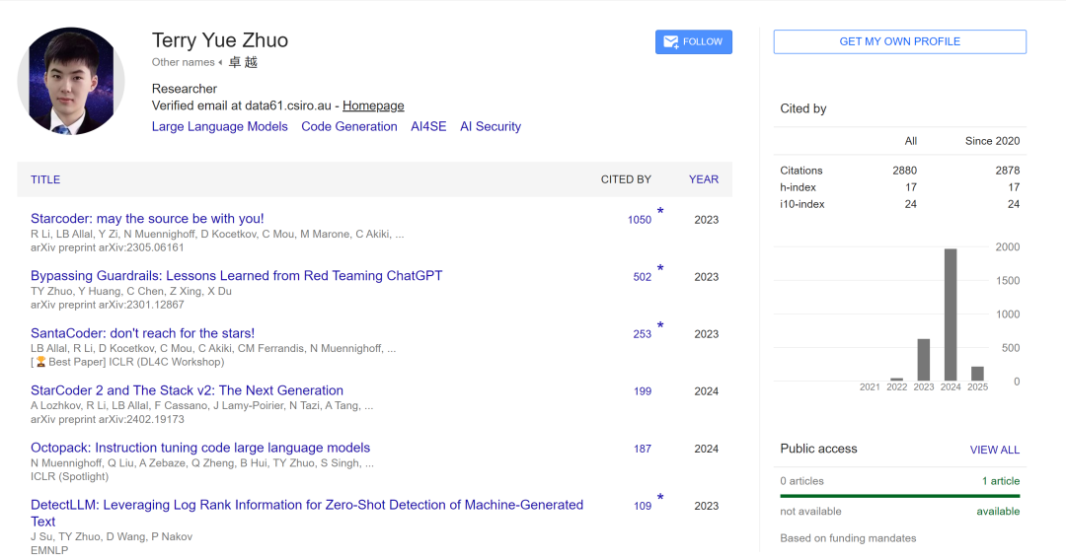This screenshot has width=1066, height=559.
Task: Click the asterisk next to 253 citations
Action: click(x=660, y=325)
